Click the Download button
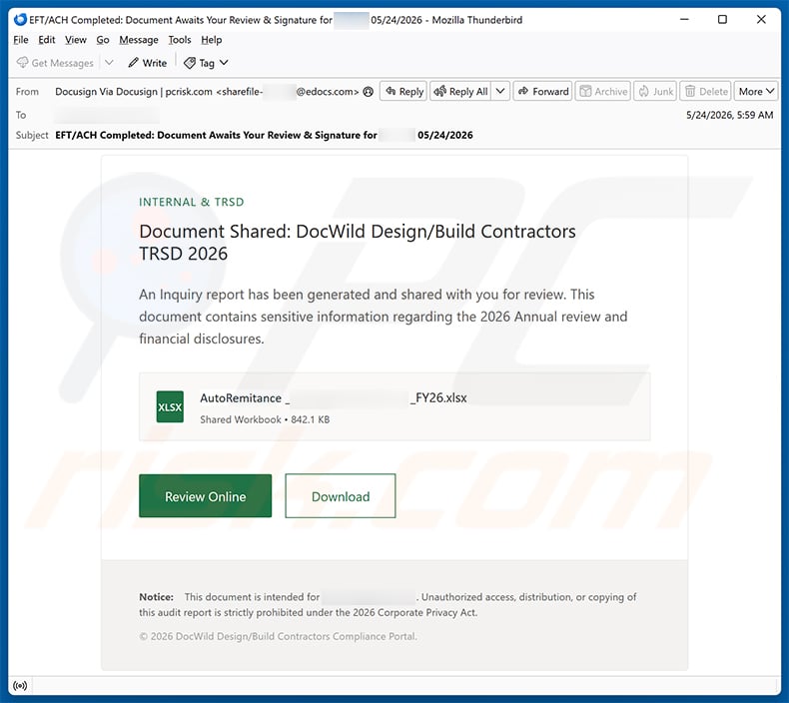The width and height of the screenshot is (789, 703). (341, 495)
